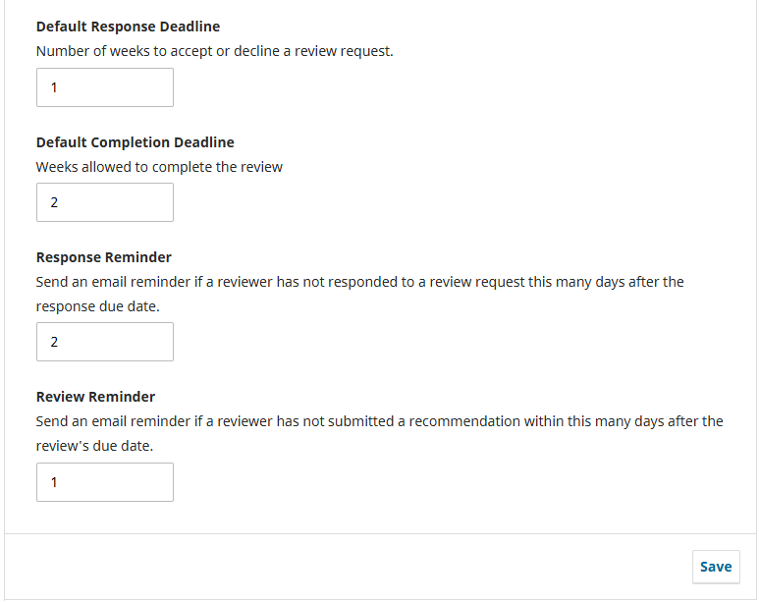
Task: Click the Default Response Deadline input field
Action: (x=105, y=87)
